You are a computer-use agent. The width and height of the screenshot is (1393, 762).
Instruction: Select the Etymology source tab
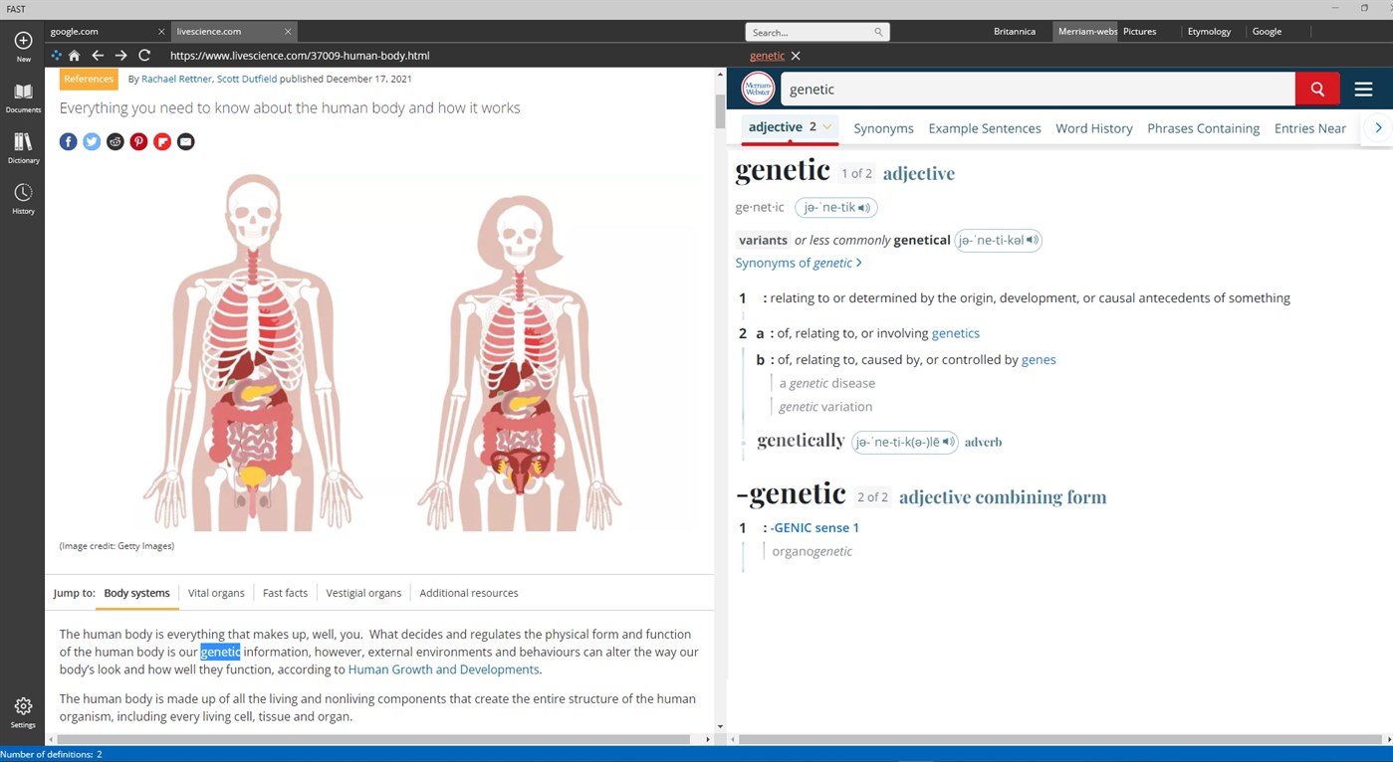point(1209,32)
